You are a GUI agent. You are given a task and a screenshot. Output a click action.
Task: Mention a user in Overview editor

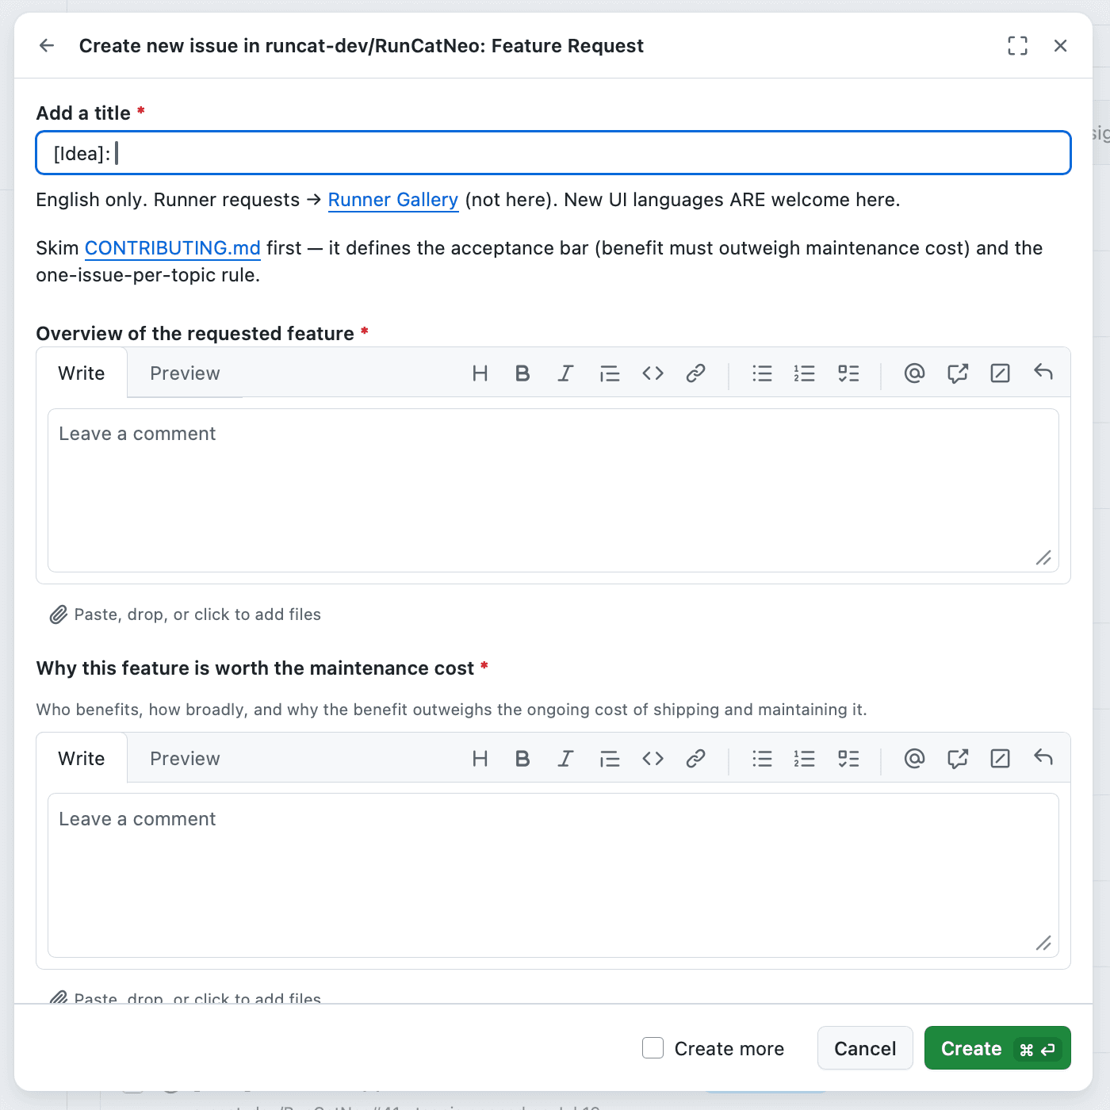(x=914, y=373)
